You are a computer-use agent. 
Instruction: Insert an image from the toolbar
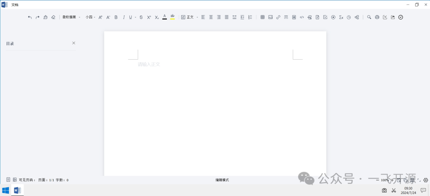270,17
